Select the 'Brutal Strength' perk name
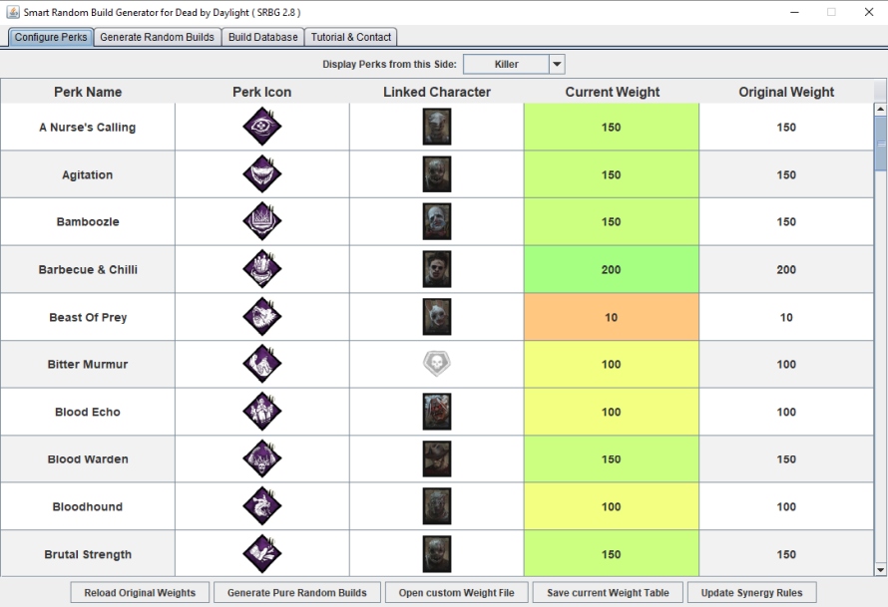Image resolution: width=888 pixels, height=607 pixels. point(88,553)
